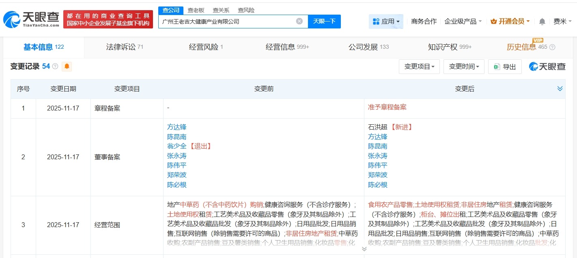Collapse columns via the double-chevron in table header

point(560,88)
